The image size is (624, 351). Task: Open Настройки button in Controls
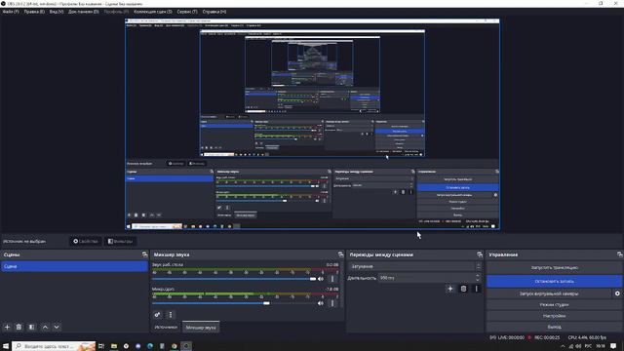tap(554, 316)
